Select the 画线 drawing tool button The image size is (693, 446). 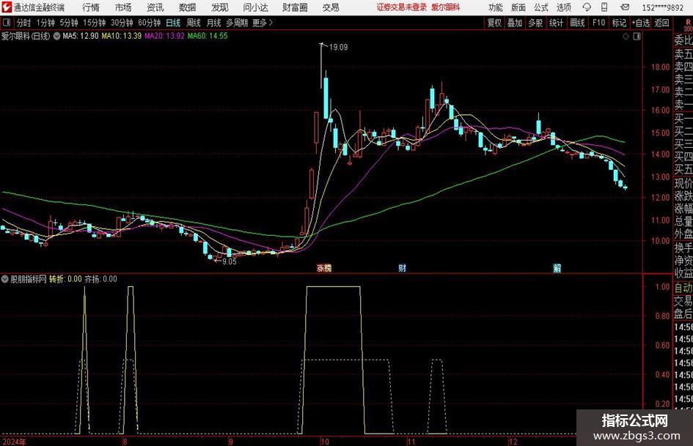[x=577, y=23]
